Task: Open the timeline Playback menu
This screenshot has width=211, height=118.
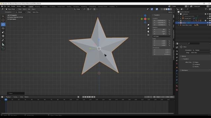Action: 9,97
